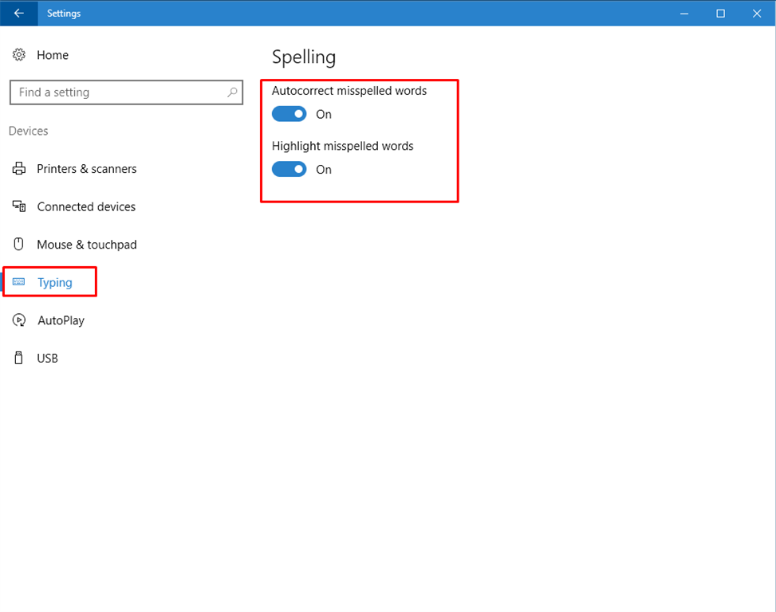Click the mouse icon in sidebar

pos(19,245)
